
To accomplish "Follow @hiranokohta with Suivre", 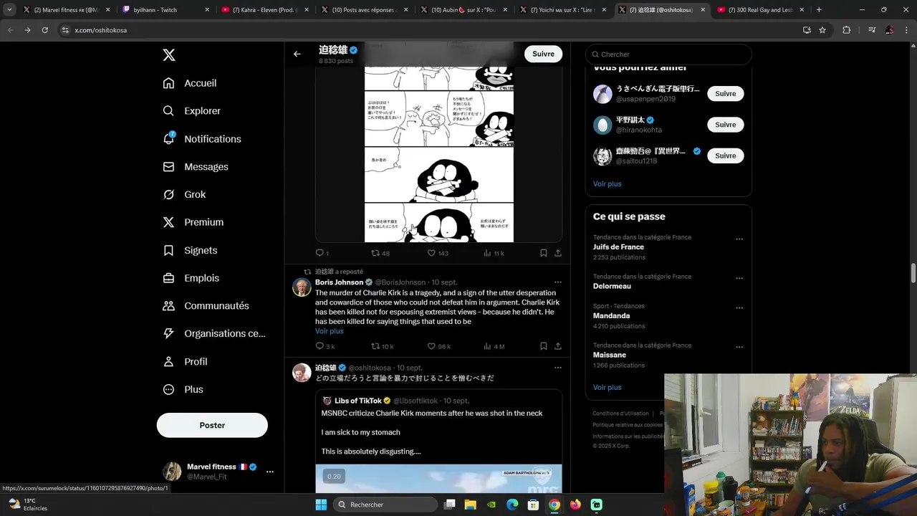I will pyautogui.click(x=725, y=125).
